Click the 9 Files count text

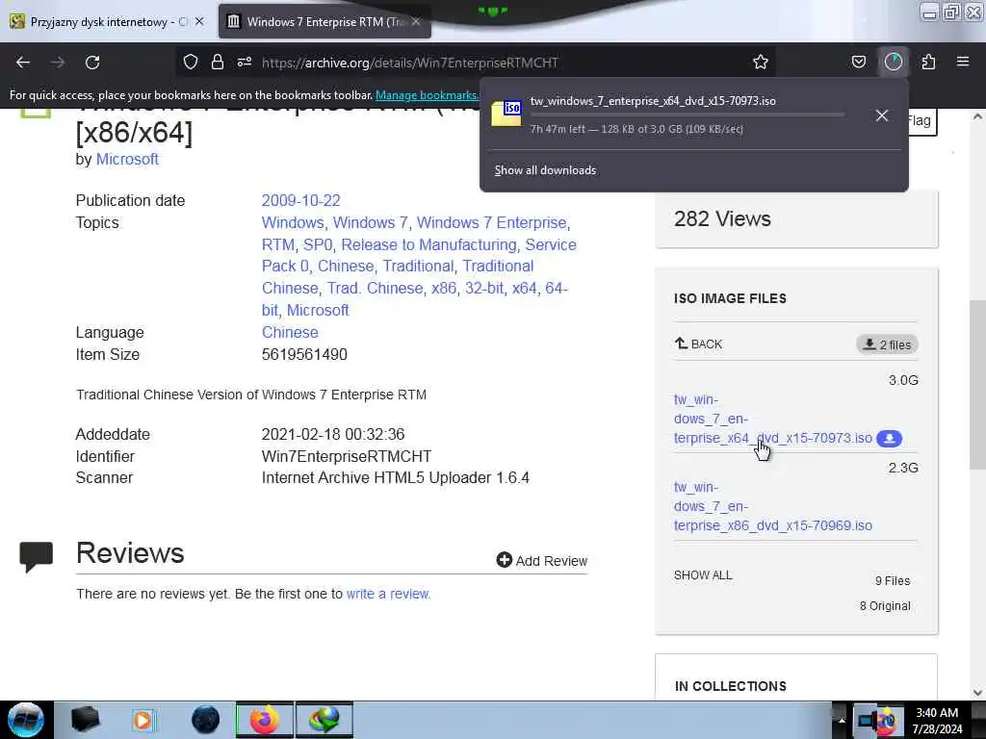click(893, 580)
